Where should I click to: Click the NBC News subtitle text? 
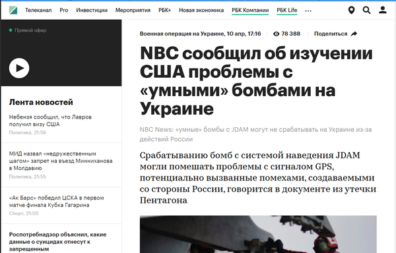coord(255,134)
